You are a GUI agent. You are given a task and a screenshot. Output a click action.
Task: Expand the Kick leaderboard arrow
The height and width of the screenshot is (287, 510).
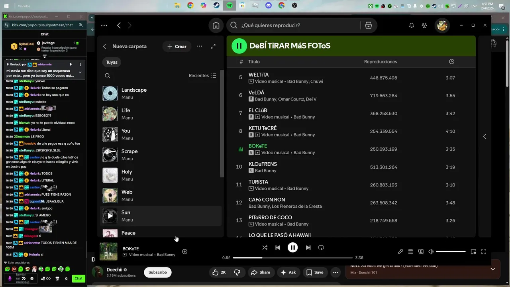pos(45,57)
